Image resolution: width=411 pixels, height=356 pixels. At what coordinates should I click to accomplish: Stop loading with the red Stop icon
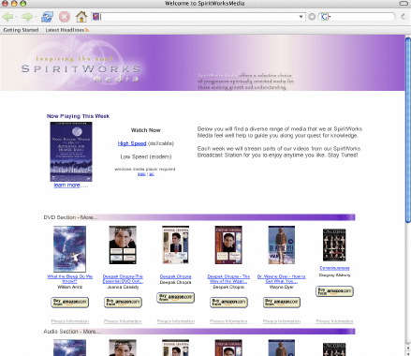coord(65,17)
